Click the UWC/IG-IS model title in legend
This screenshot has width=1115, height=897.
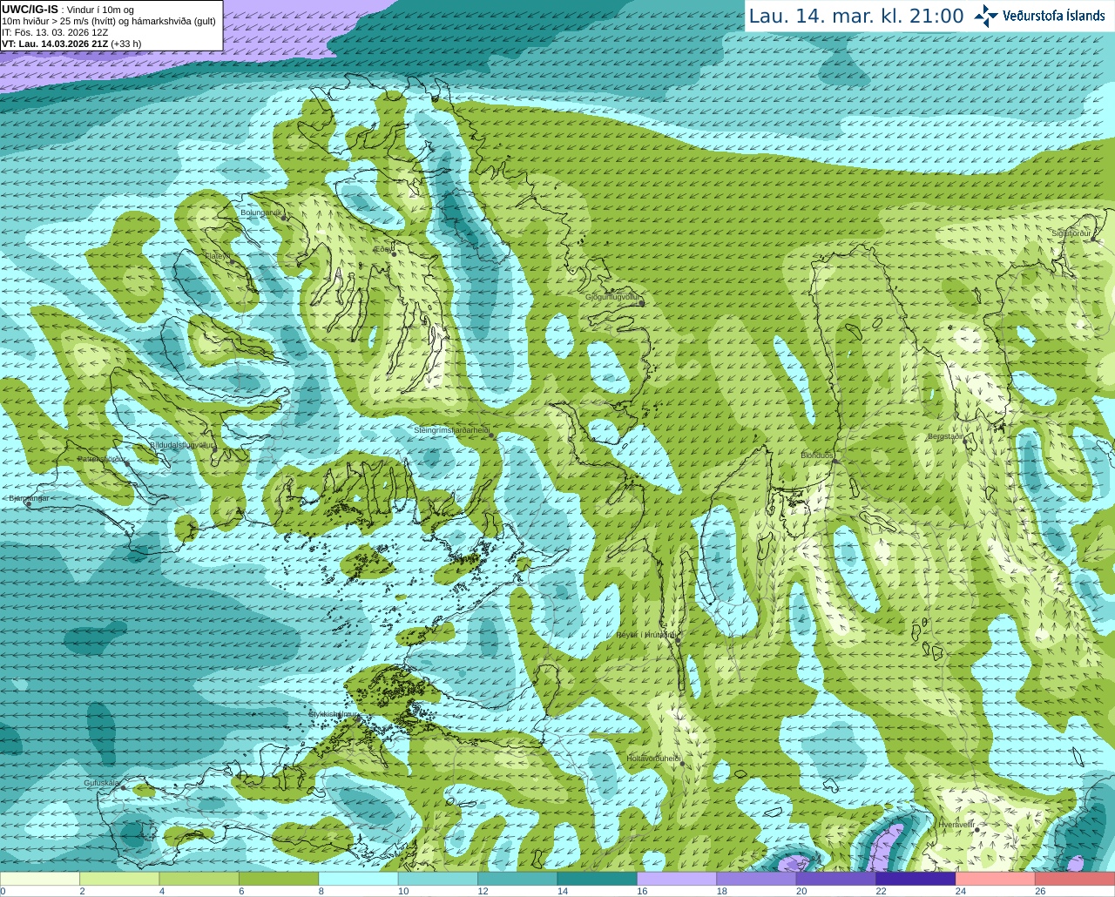pos(30,10)
